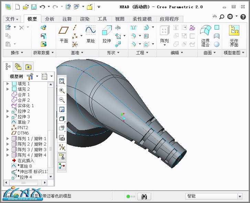Click the refit view icon in graphics toolbar
Viewport: 250px width, 203px height.
pos(62,81)
